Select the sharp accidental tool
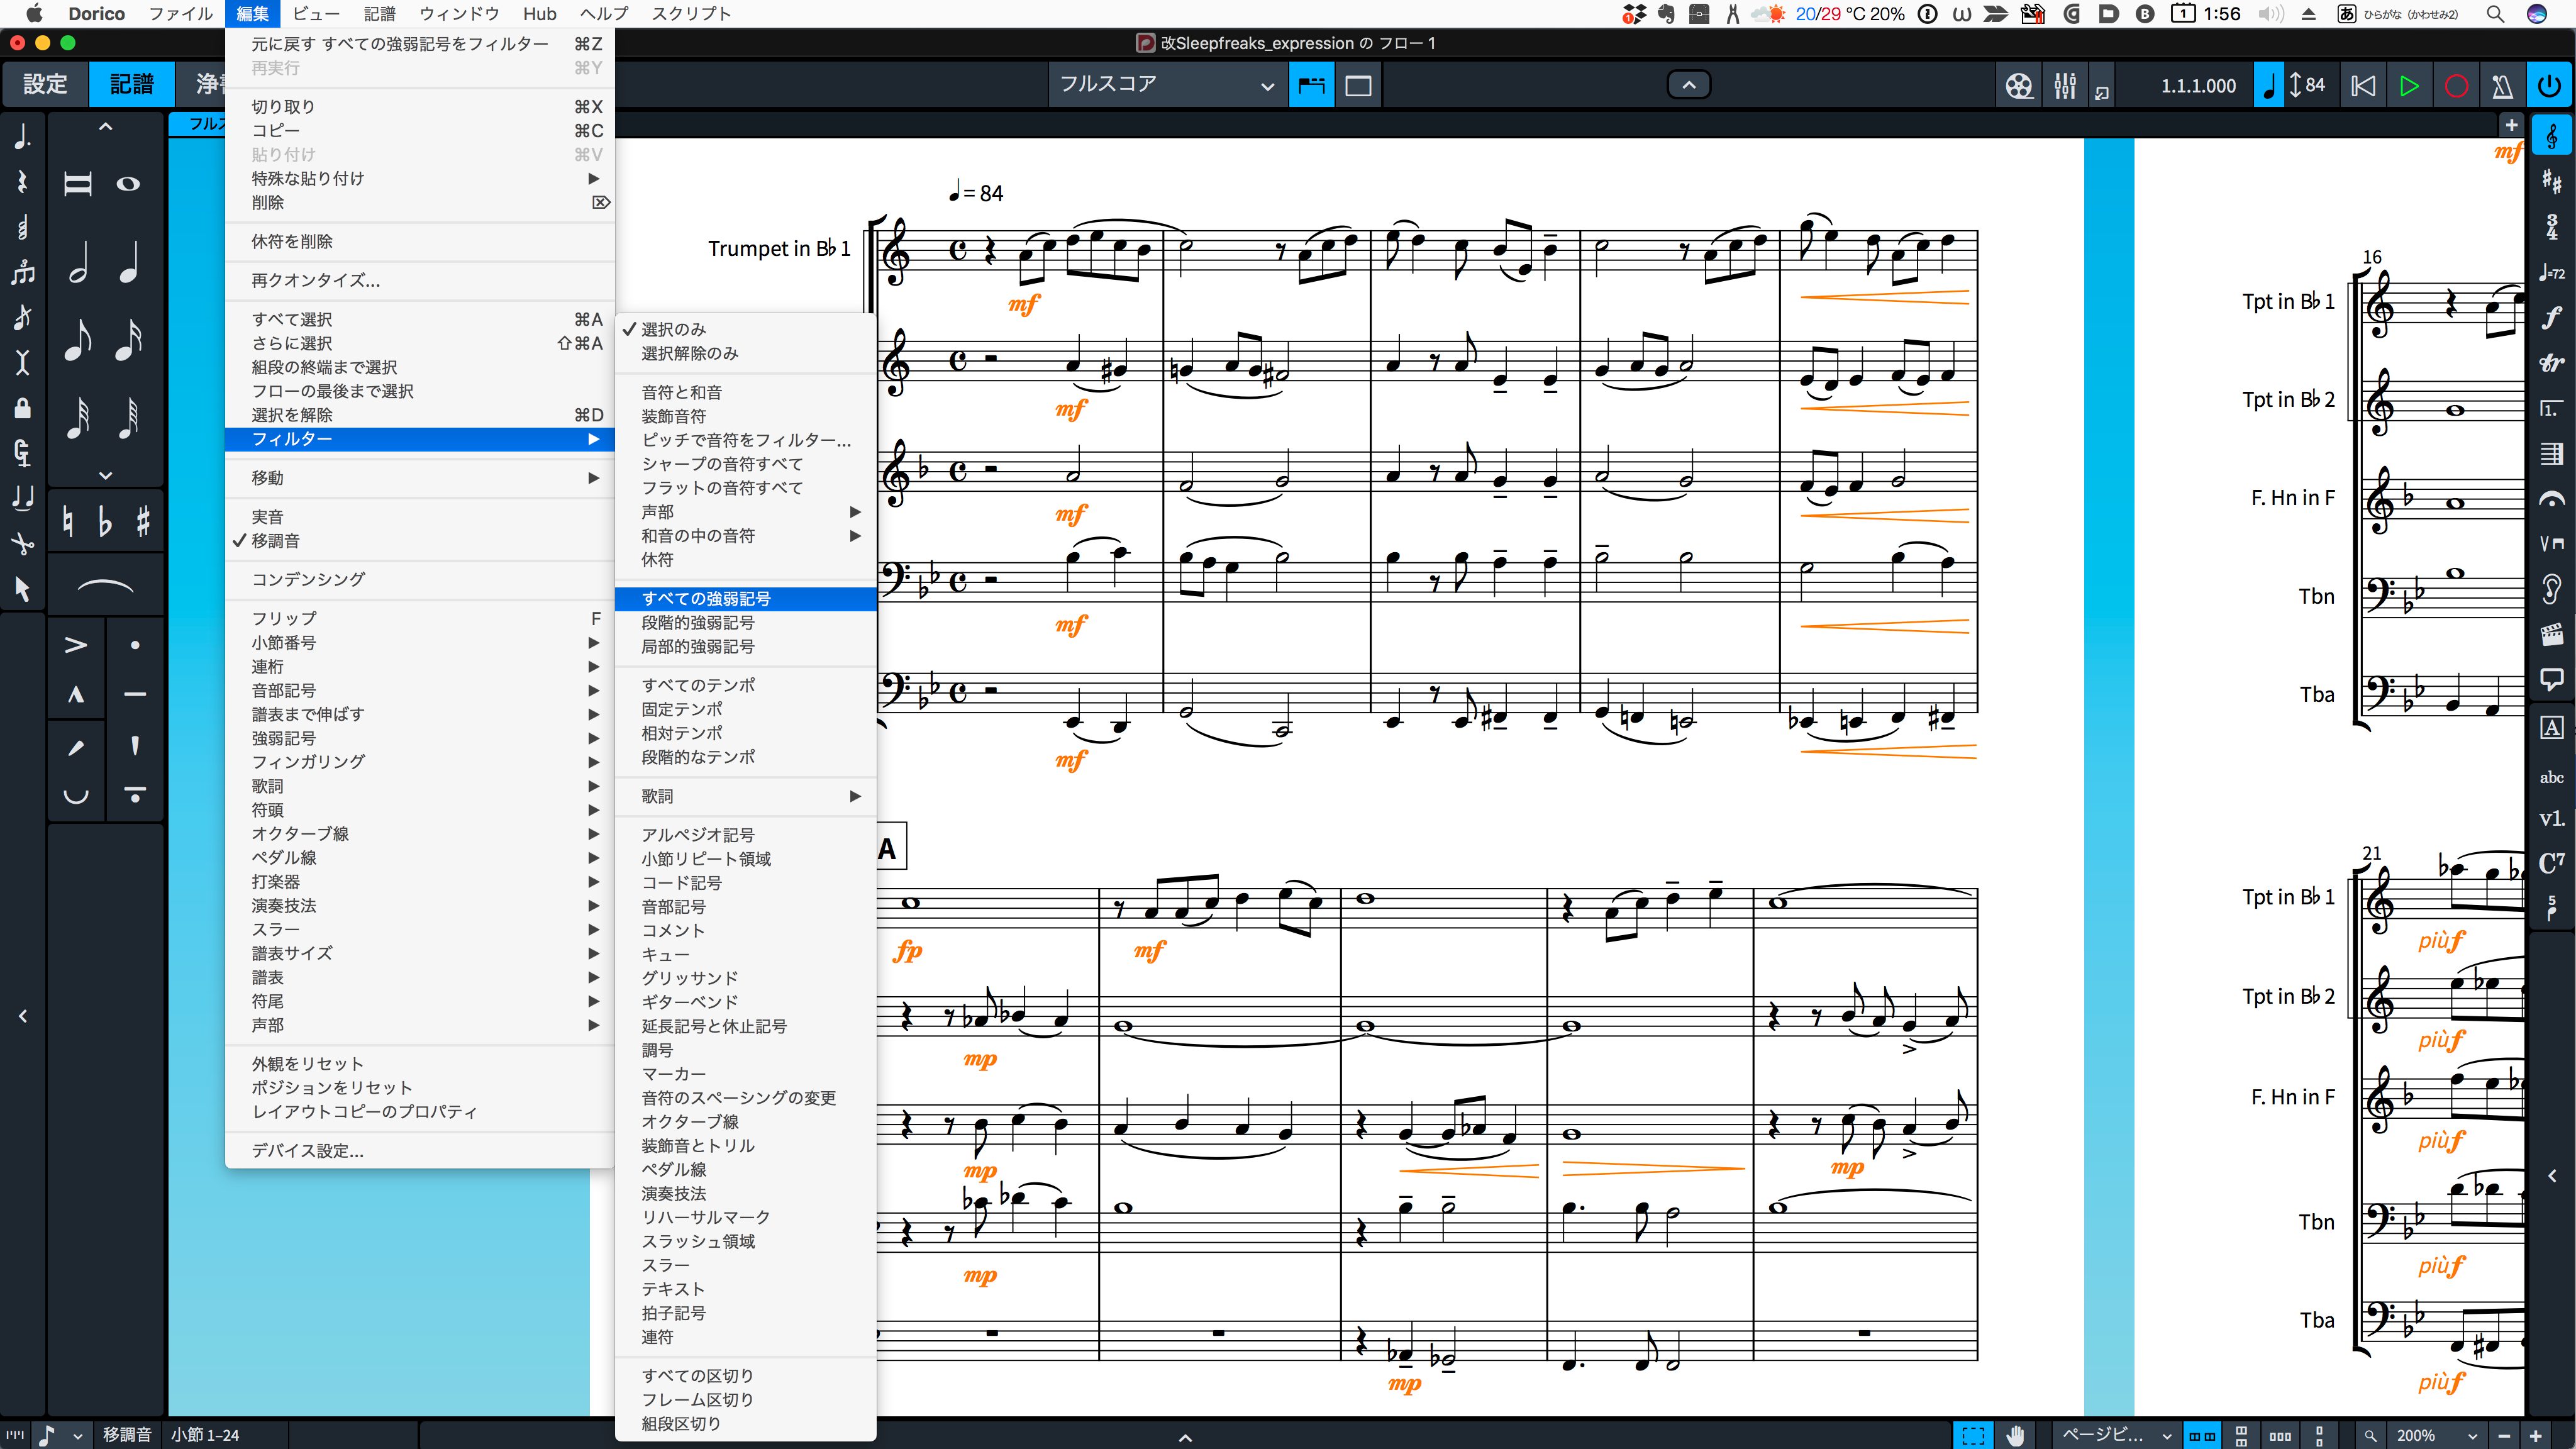 143,521
